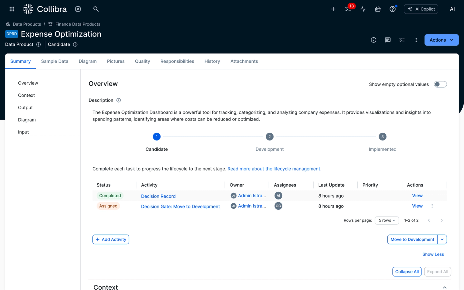This screenshot has width=464, height=290.
Task: Switch to the Sample Data tab
Action: (x=54, y=61)
